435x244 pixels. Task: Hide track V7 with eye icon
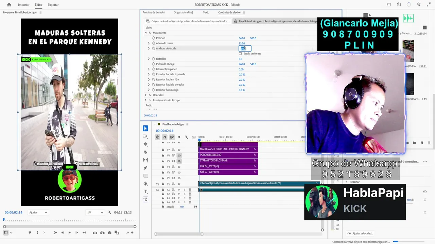click(179, 150)
